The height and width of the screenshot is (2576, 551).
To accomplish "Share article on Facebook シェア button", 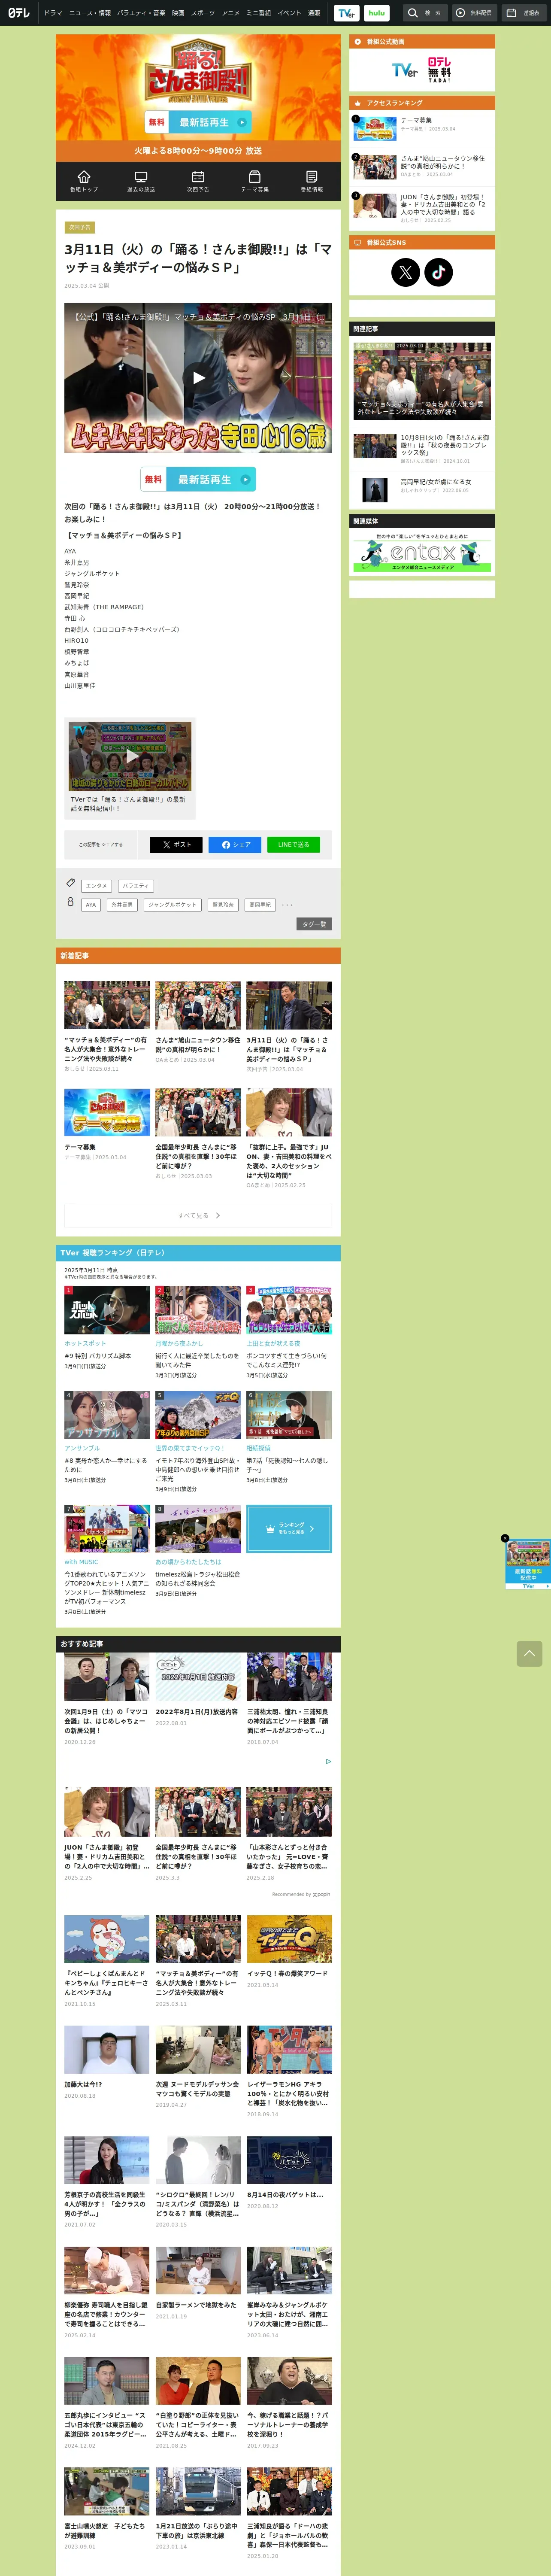I will (235, 844).
